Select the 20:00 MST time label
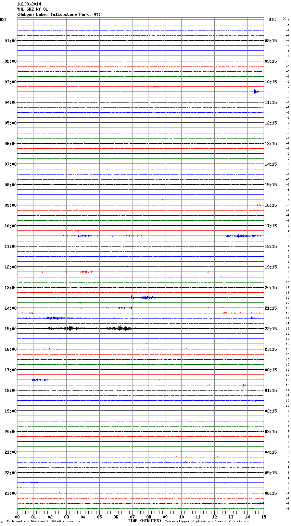The image size is (291, 526). (11, 432)
